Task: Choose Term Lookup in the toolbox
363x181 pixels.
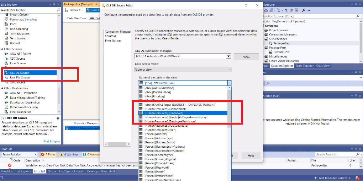Action: tap(18, 38)
